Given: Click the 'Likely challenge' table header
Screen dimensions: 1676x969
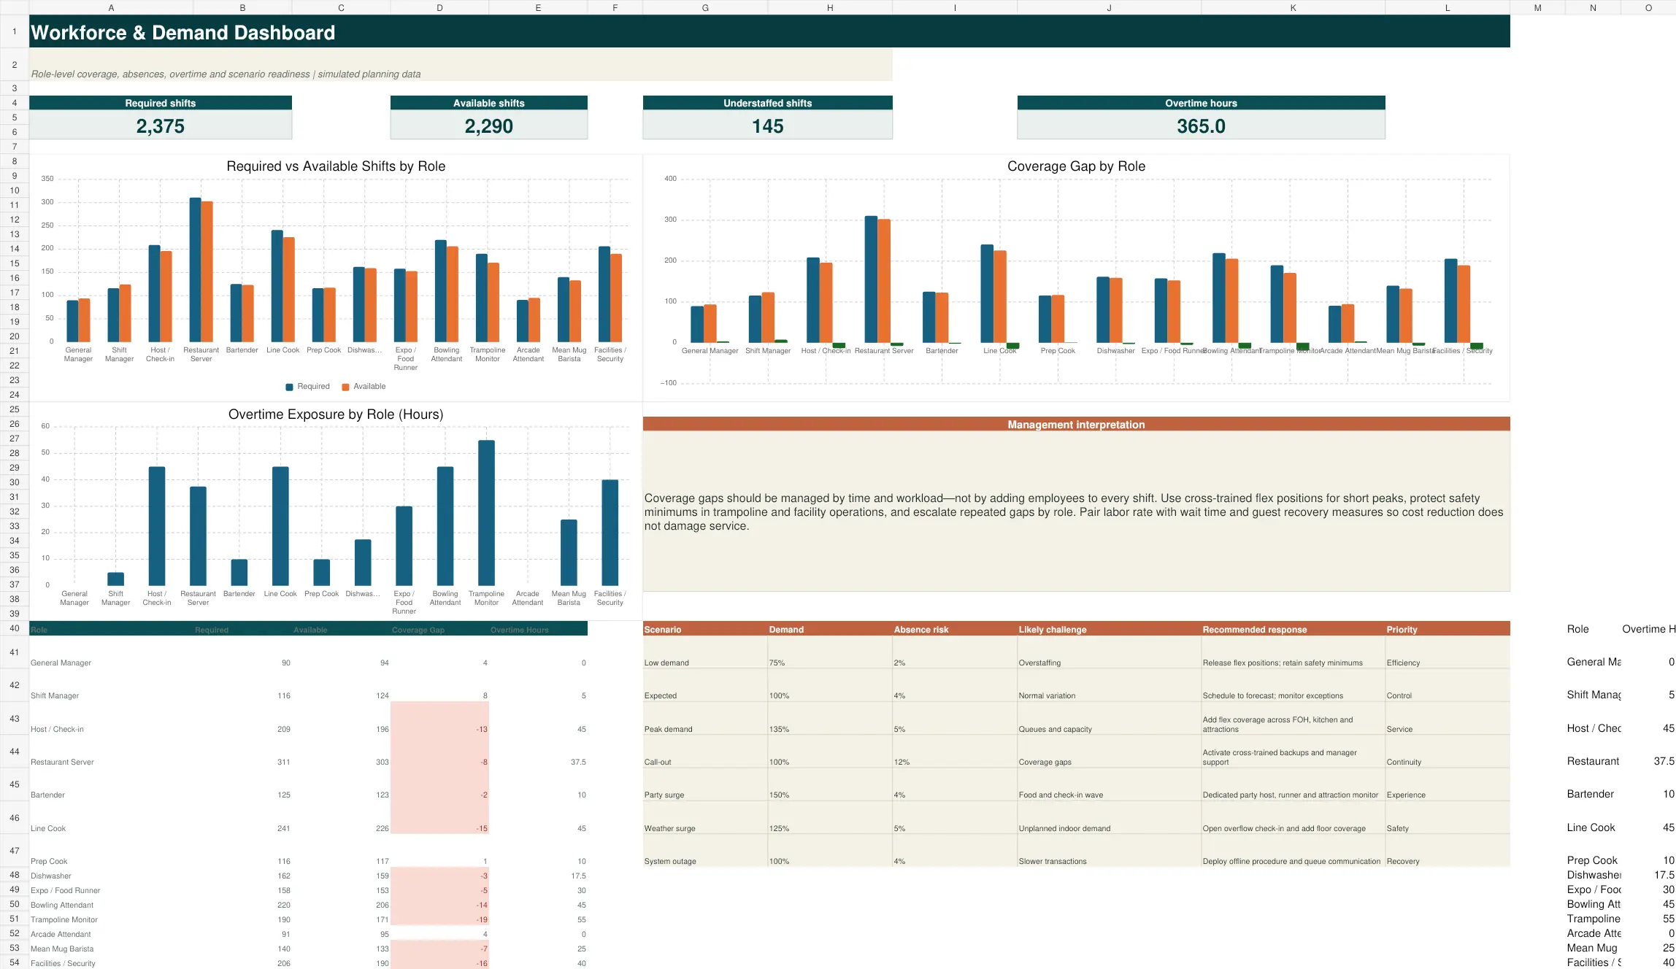Looking at the screenshot, I should point(1109,629).
